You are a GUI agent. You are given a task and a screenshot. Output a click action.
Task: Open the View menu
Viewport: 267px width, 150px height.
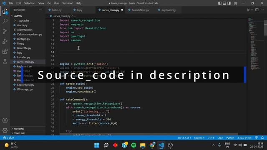(x=41, y=3)
